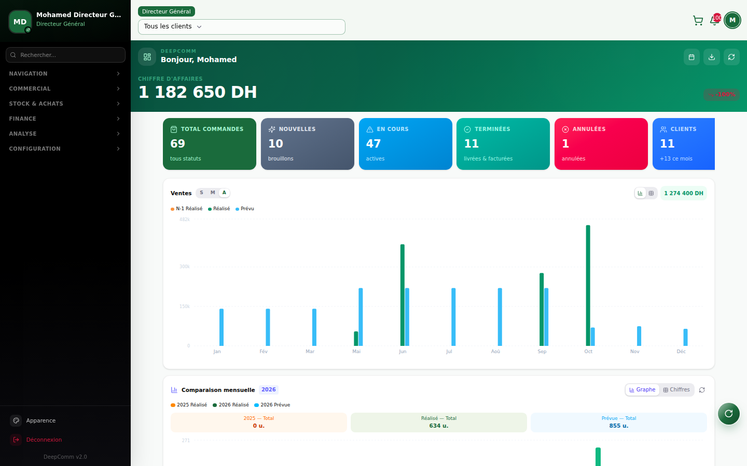
Task: Open the Tous les clients dropdown
Action: pyautogui.click(x=242, y=27)
